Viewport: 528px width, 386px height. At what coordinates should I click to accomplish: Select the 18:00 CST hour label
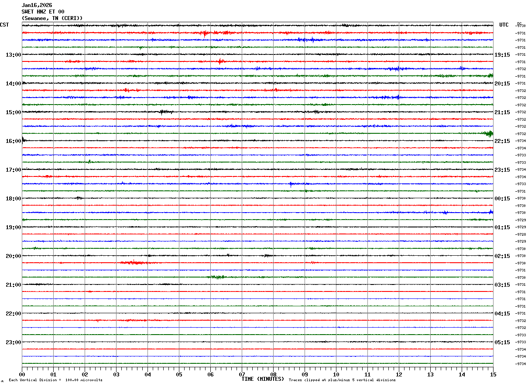pos(14,199)
